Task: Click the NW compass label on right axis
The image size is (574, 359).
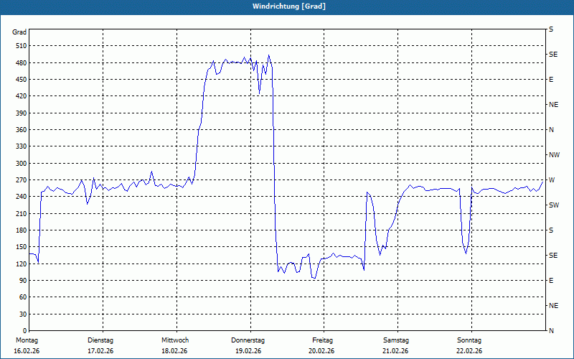Action: 554,155
